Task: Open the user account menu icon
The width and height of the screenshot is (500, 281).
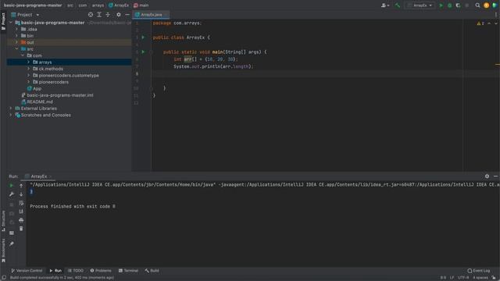Action: [385, 5]
